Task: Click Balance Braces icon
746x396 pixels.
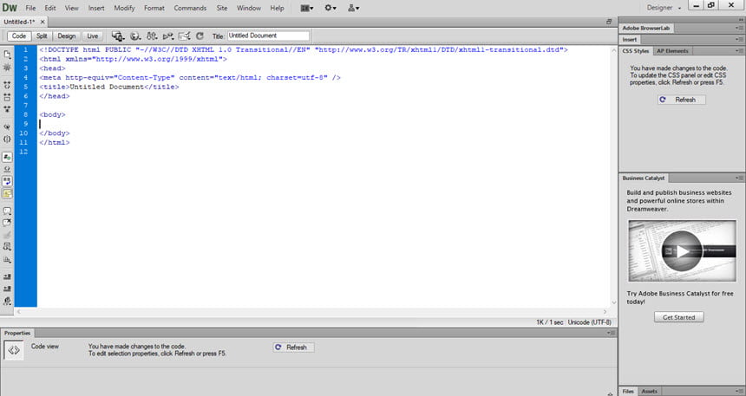Action: 7,140
